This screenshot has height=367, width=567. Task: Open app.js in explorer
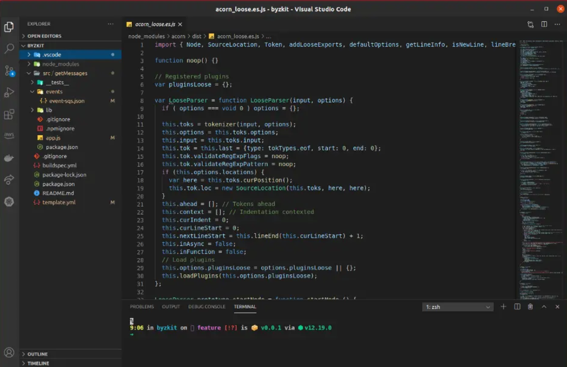coord(71,138)
